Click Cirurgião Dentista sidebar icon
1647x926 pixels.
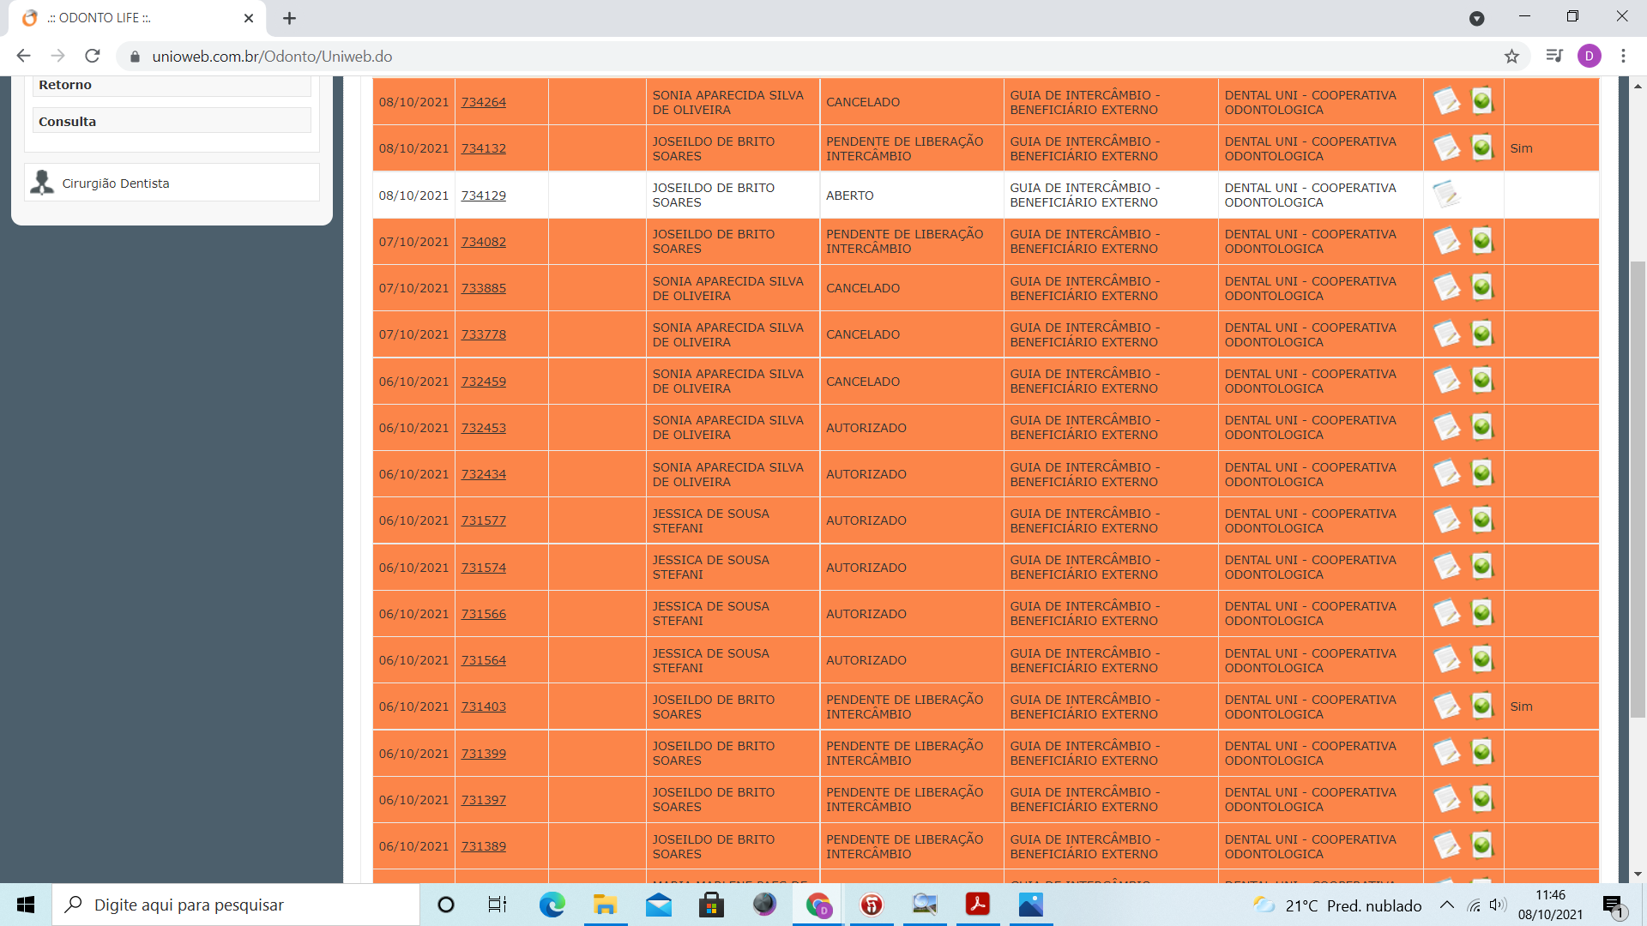[x=42, y=183]
